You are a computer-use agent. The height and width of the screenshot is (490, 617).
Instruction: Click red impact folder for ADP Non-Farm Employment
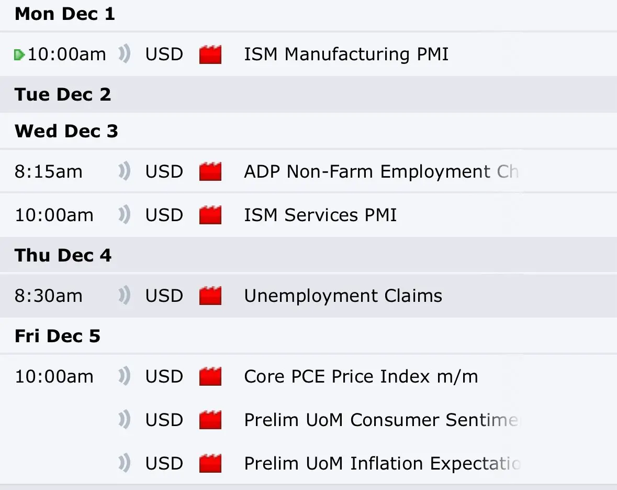210,172
